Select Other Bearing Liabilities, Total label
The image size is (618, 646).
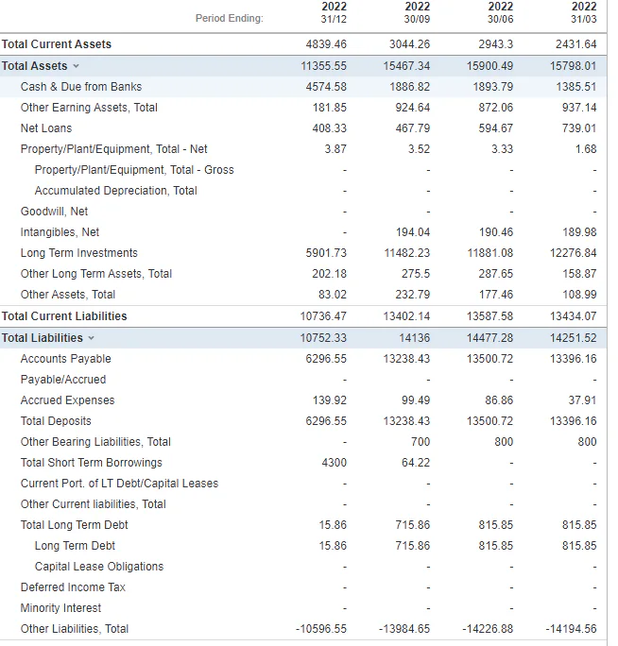click(95, 442)
